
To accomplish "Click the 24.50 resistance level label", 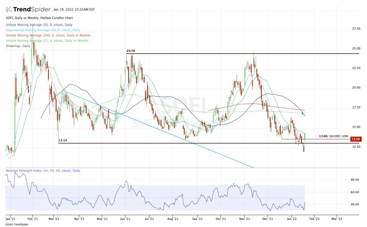I will click(x=131, y=51).
